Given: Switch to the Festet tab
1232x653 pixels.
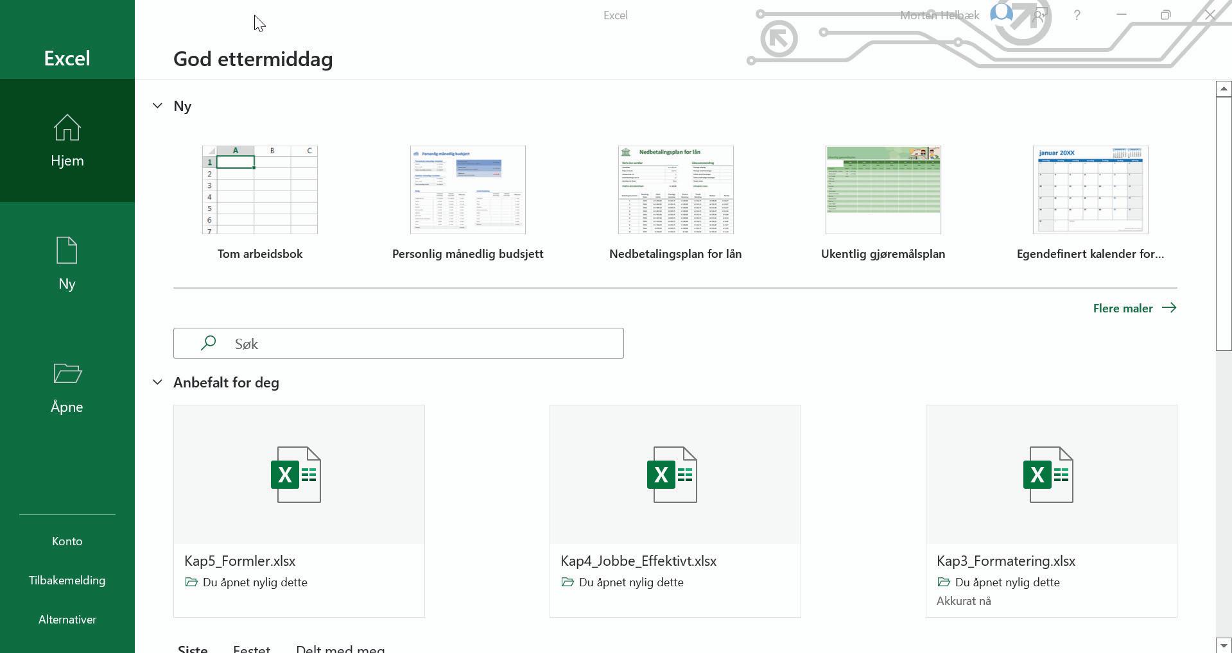Looking at the screenshot, I should (x=252, y=649).
